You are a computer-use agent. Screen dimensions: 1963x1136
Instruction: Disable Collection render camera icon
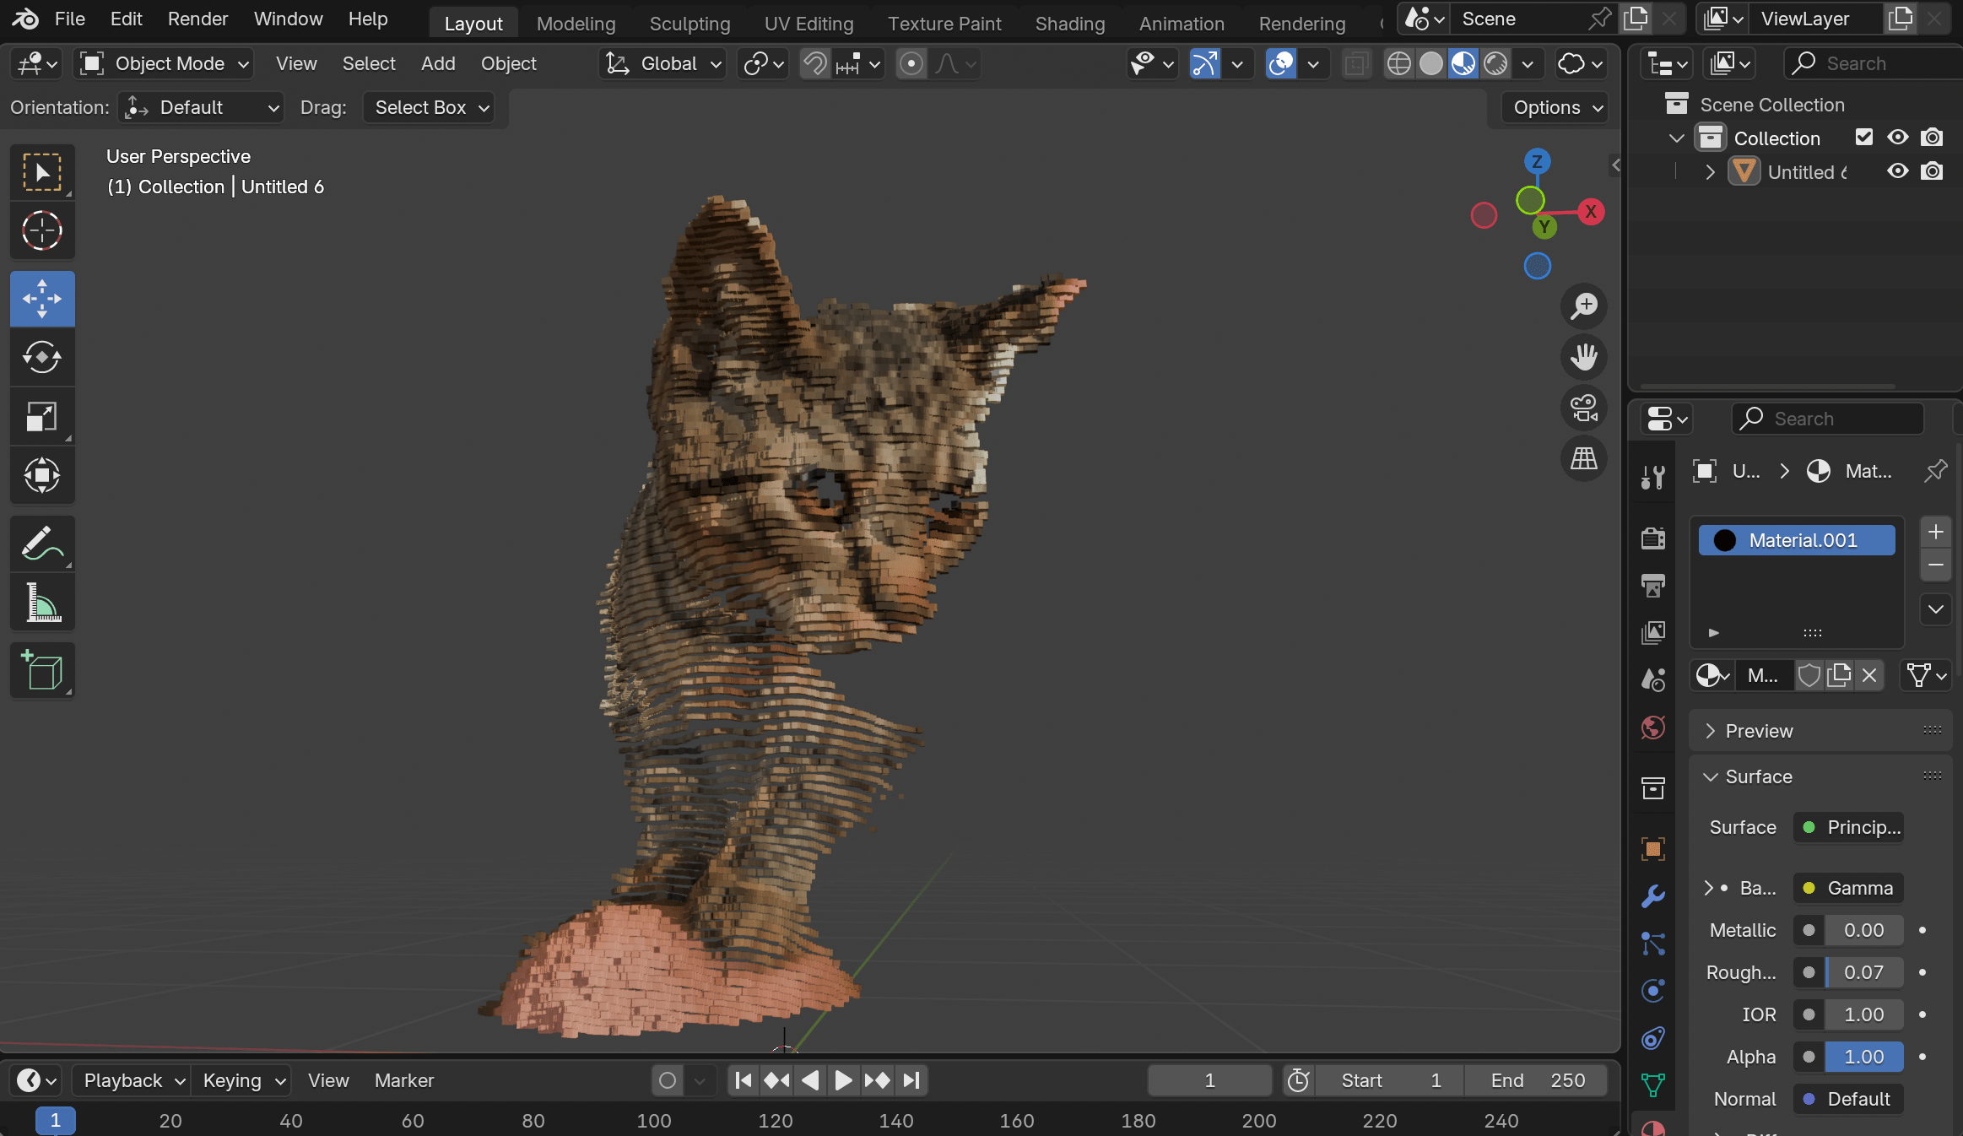click(1932, 138)
